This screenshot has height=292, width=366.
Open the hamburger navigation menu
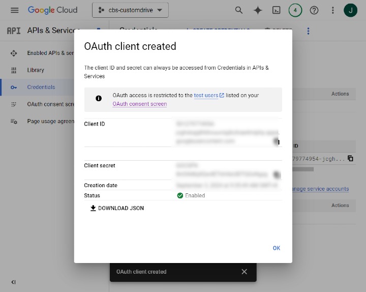14,10
